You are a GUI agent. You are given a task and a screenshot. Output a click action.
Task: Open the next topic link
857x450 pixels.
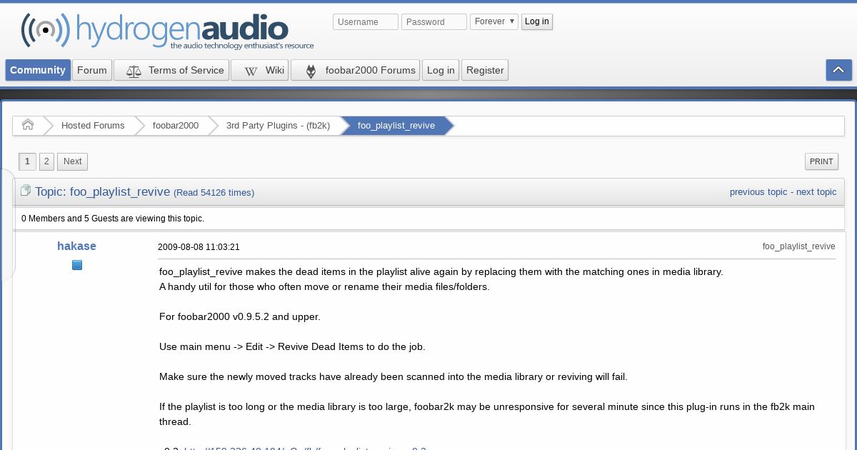(816, 192)
